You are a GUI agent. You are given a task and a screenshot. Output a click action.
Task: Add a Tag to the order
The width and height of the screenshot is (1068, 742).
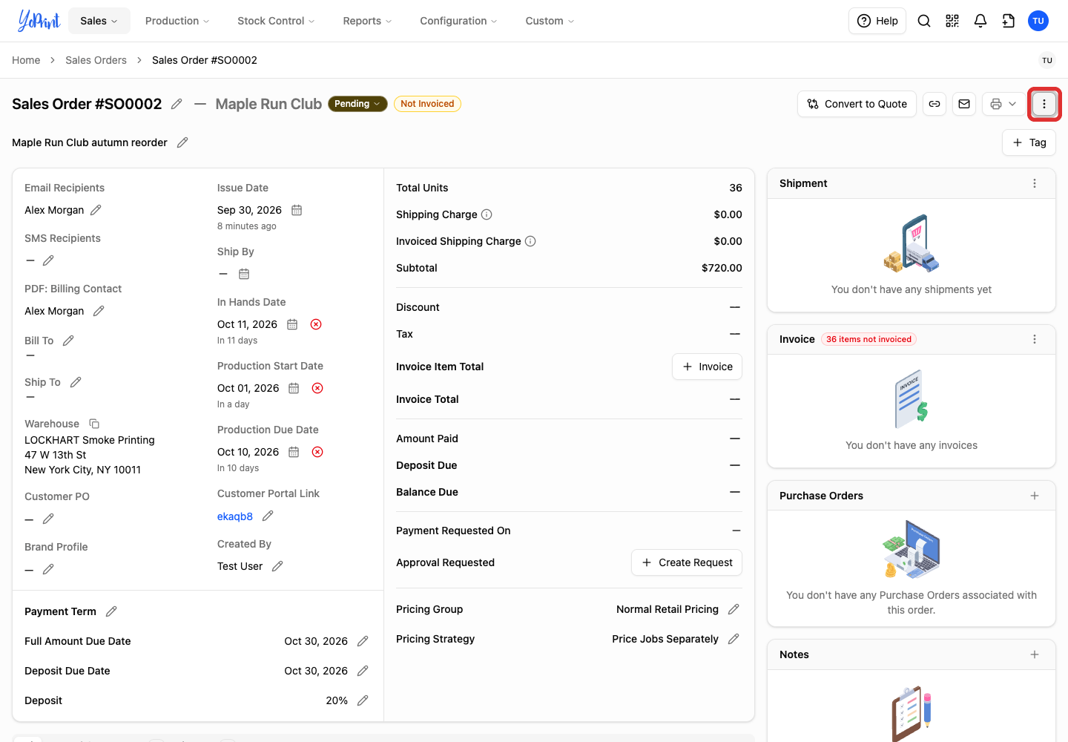click(x=1029, y=142)
